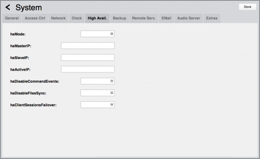Expand the haDisableCommandEvents dropdown
The image size is (260, 159).
[97, 81]
